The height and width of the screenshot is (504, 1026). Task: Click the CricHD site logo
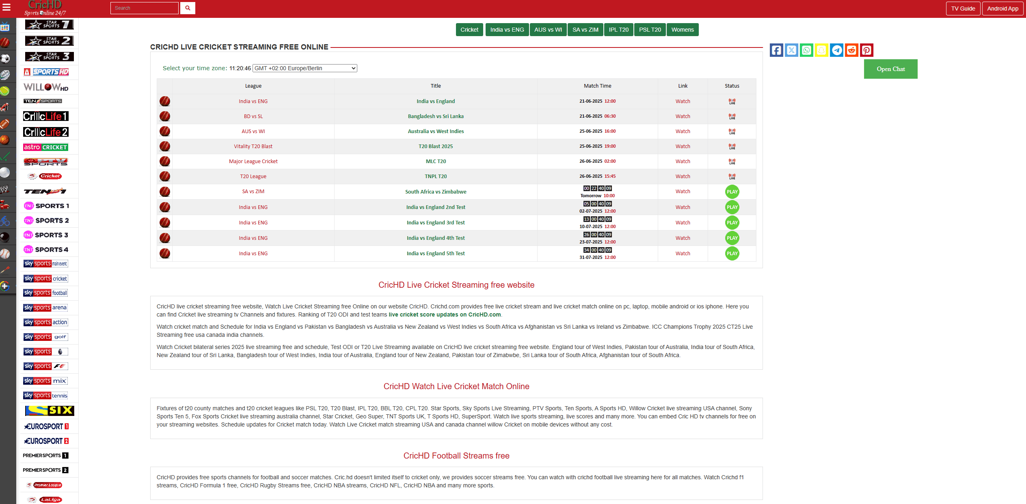45,8
